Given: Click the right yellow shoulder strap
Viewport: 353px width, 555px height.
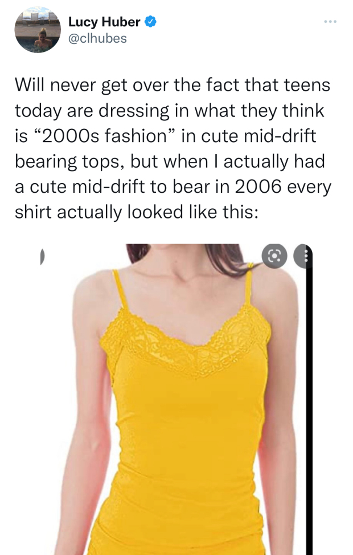Looking at the screenshot, I should pyautogui.click(x=248, y=284).
